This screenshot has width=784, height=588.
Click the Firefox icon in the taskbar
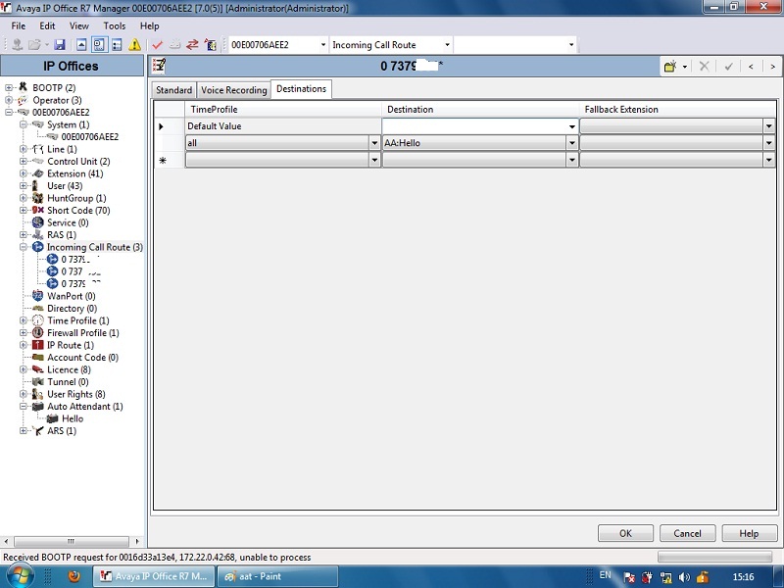point(74,576)
